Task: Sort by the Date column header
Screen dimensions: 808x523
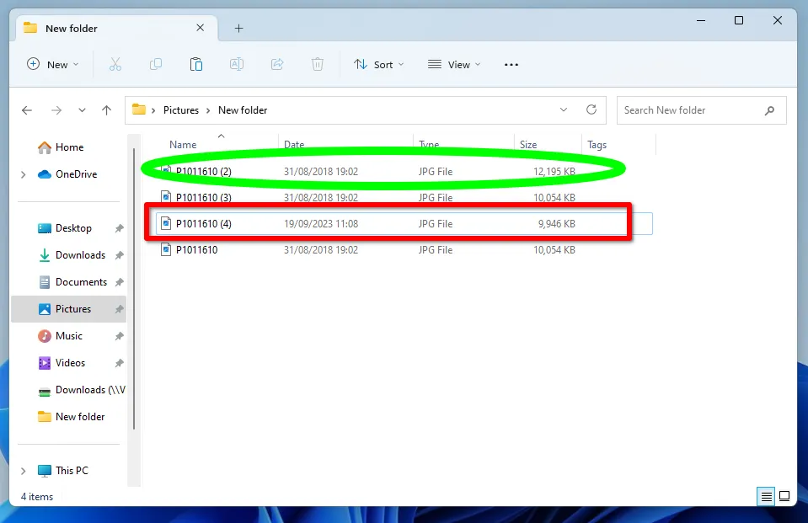Action: [294, 145]
